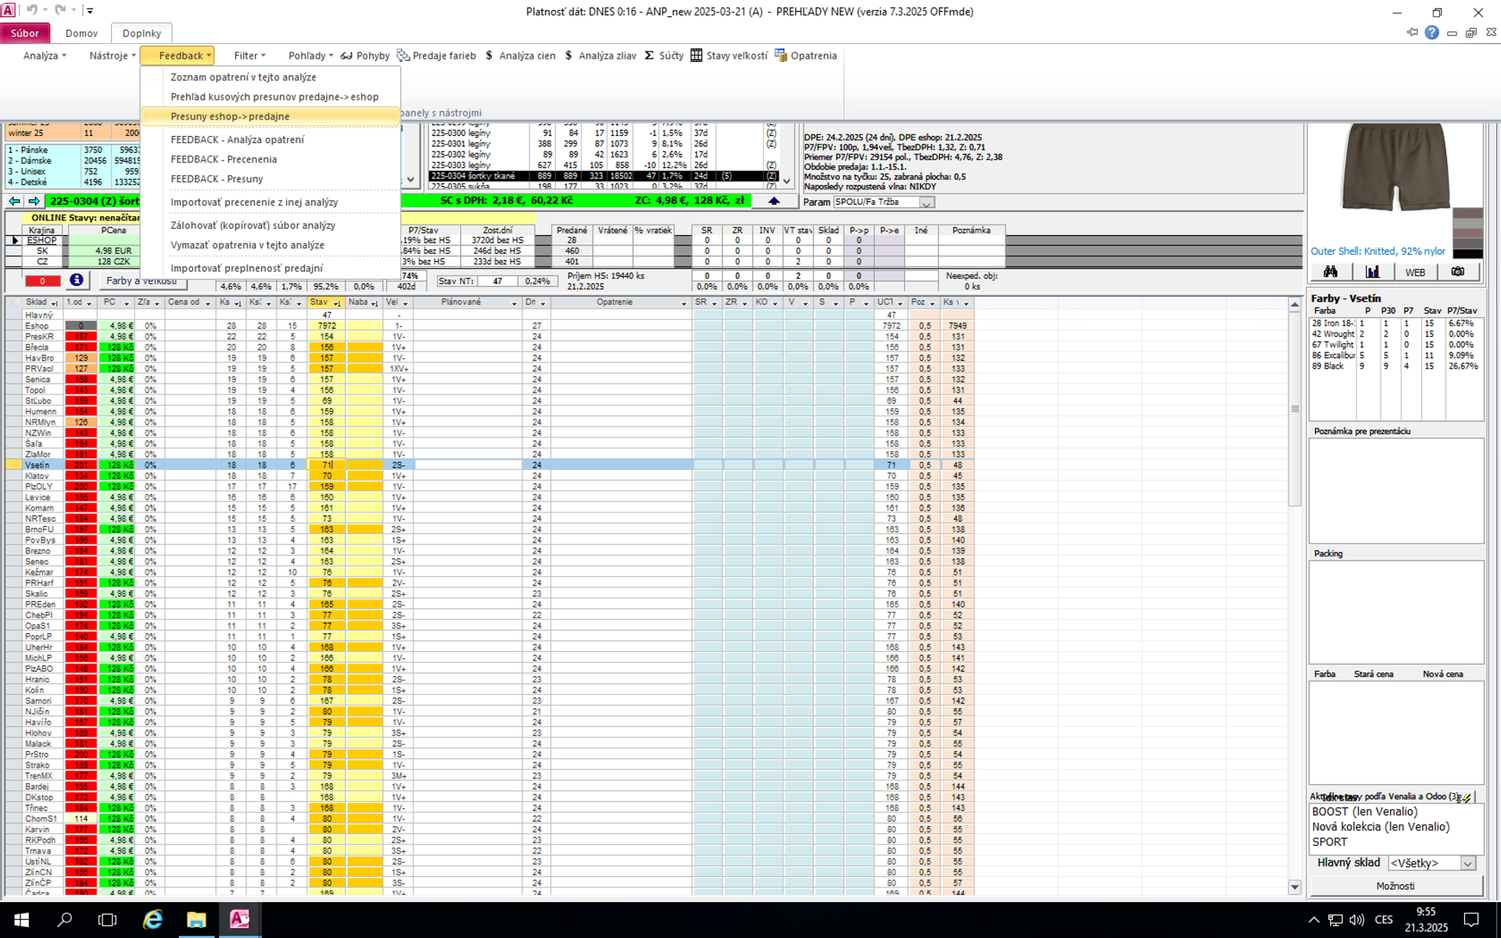Open Stavy veľkostí grid tool
The width and height of the screenshot is (1501, 938).
pyautogui.click(x=729, y=55)
